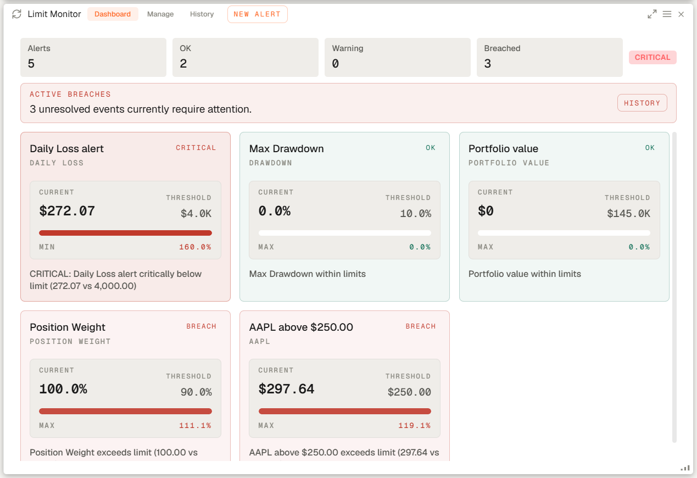This screenshot has height=478, width=697.
Task: Click the 119.1% percentage on AAPL card
Action: [414, 426]
